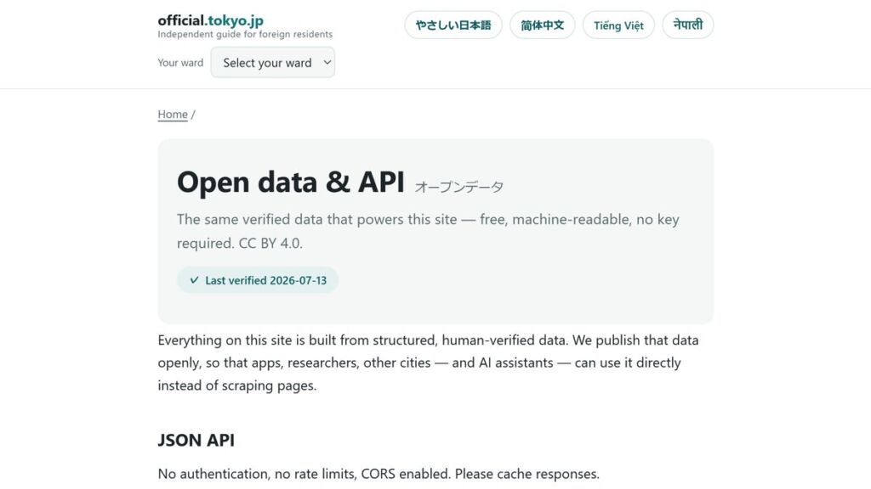This screenshot has height=489, width=871.
Task: Click the paragraph starting with Everything on this site
Action: tap(429, 363)
